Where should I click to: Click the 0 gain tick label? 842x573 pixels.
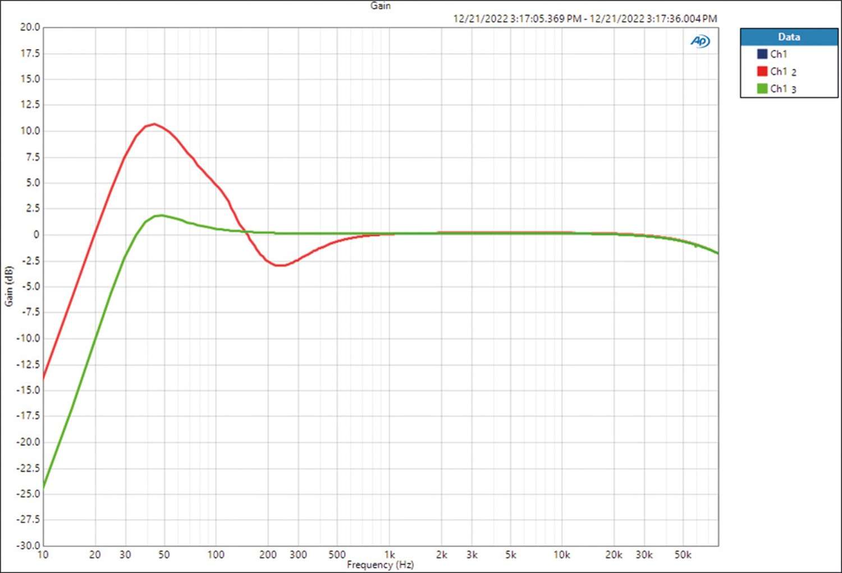point(36,235)
